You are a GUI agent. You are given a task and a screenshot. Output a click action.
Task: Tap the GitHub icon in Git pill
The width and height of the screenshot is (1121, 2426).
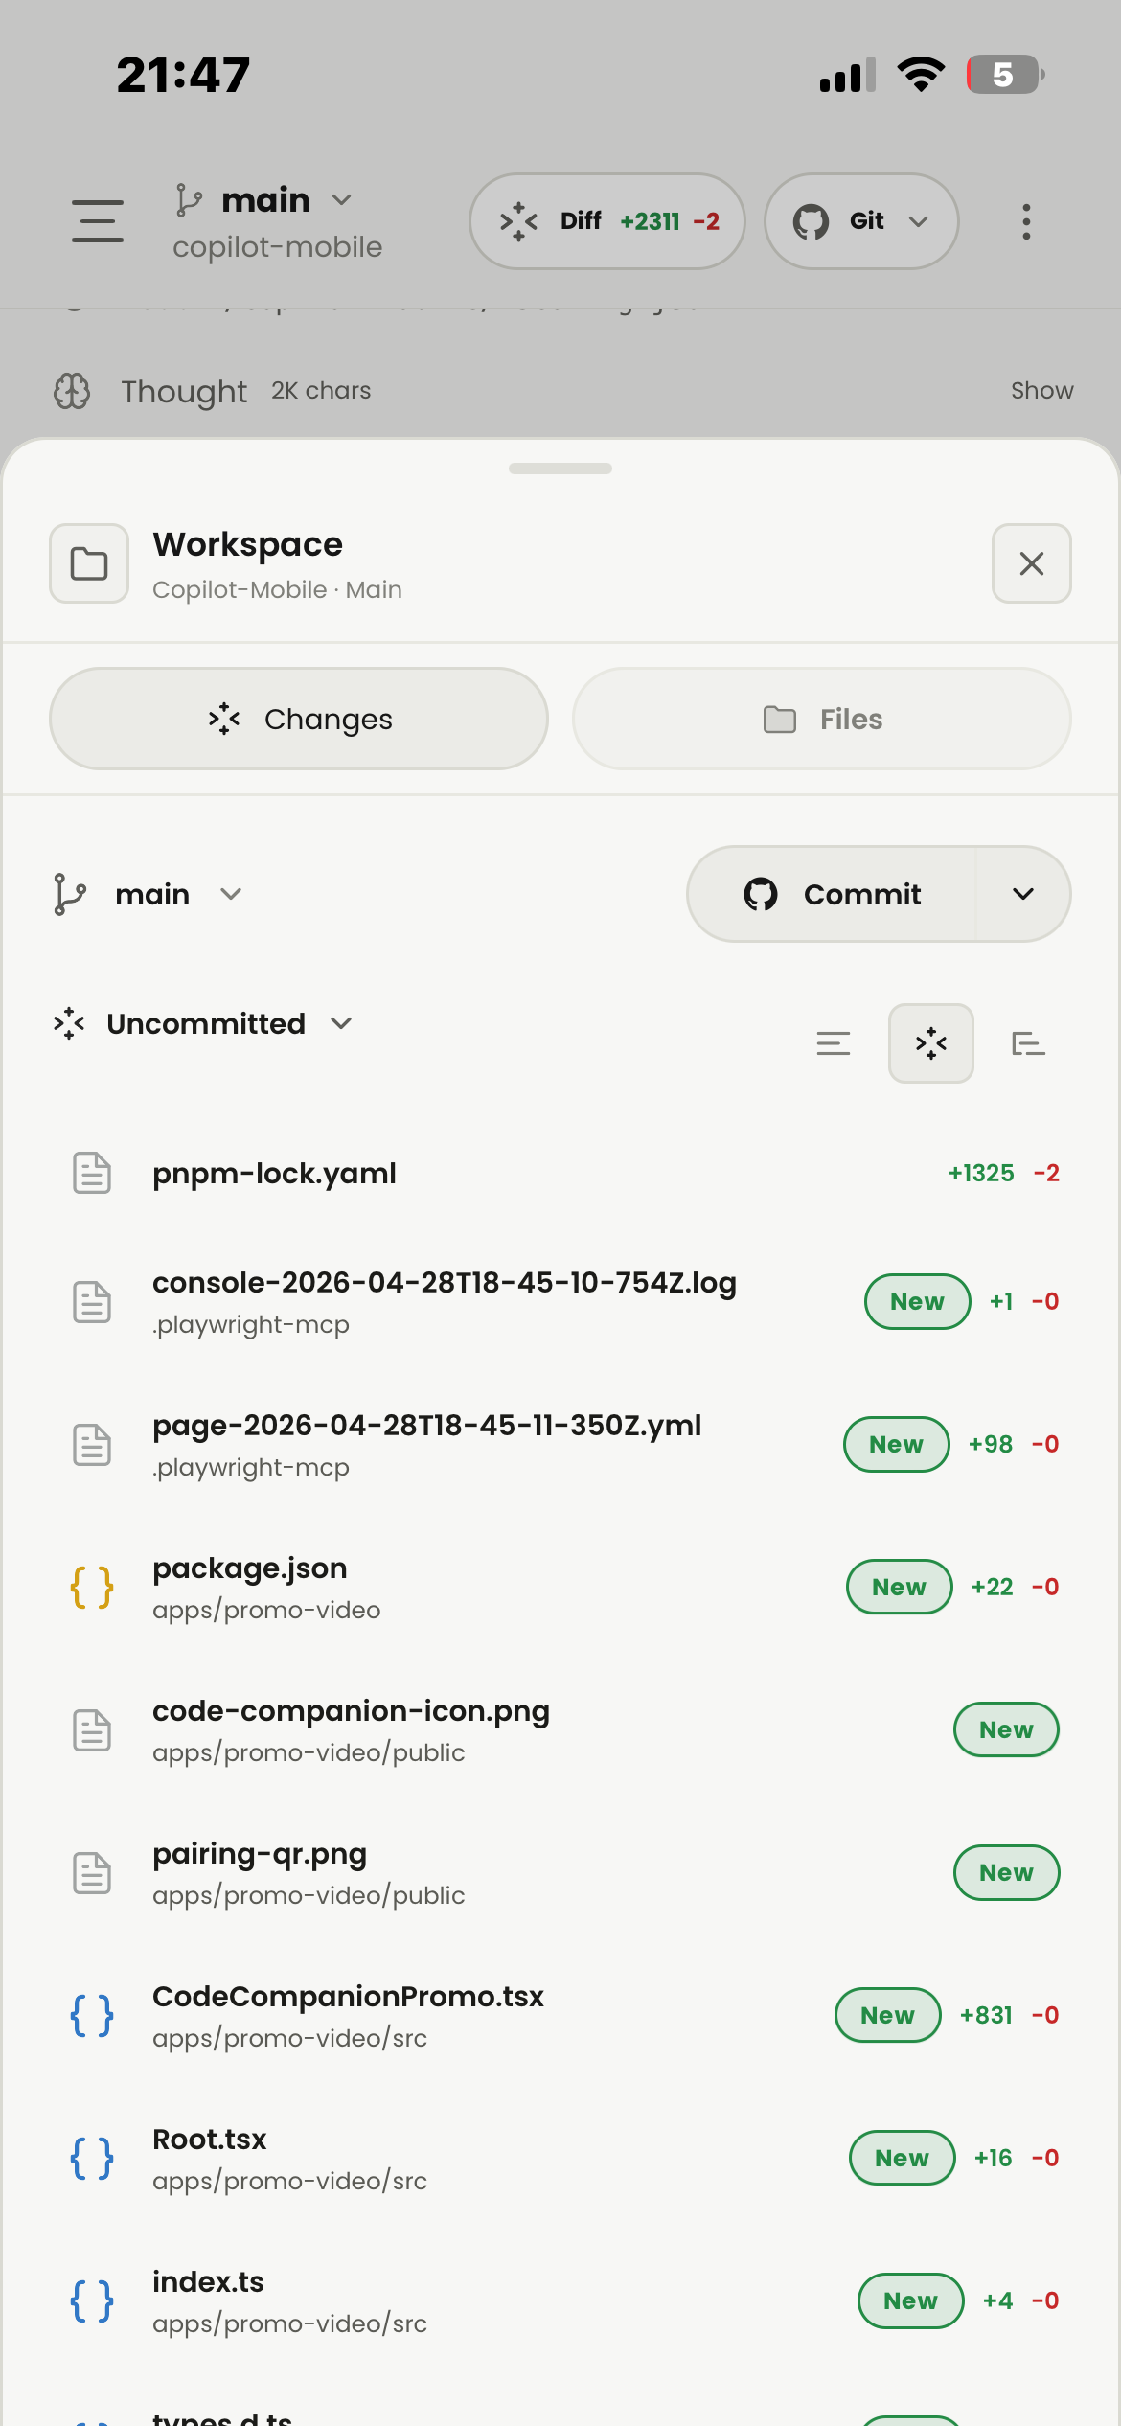pos(811,221)
